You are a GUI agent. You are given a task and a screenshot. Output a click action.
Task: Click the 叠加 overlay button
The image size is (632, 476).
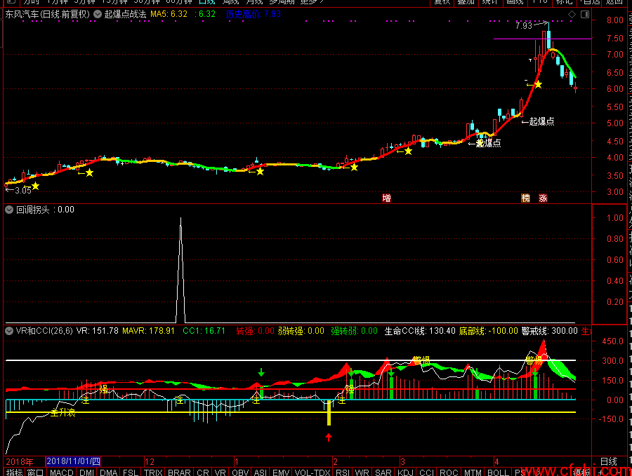[466, 2]
